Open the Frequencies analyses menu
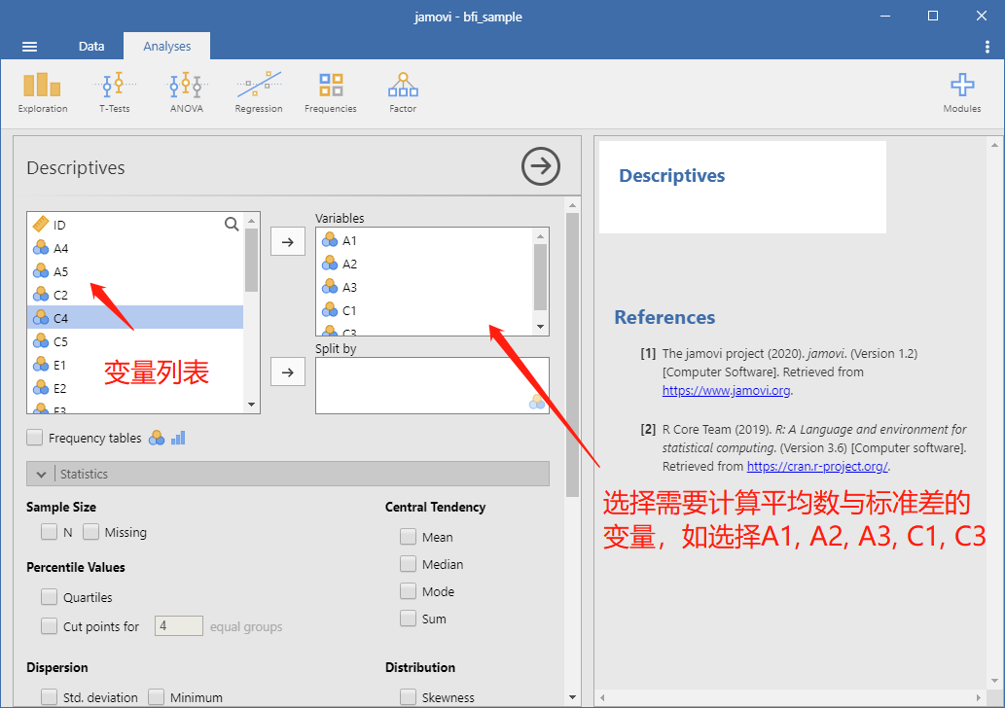Viewport: 1005px width, 708px height. 331,93
